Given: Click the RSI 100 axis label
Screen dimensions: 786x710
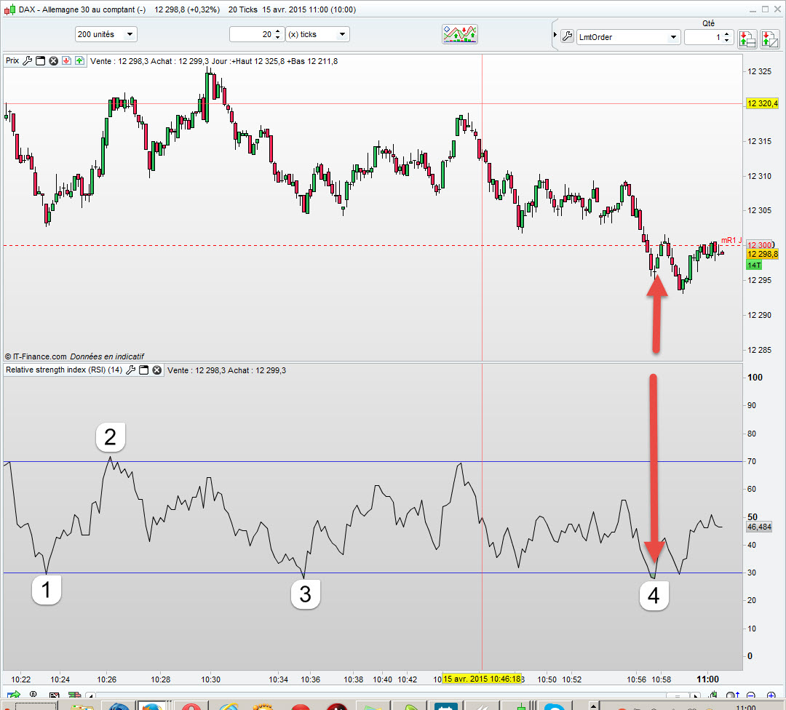Looking at the screenshot, I should coord(755,378).
